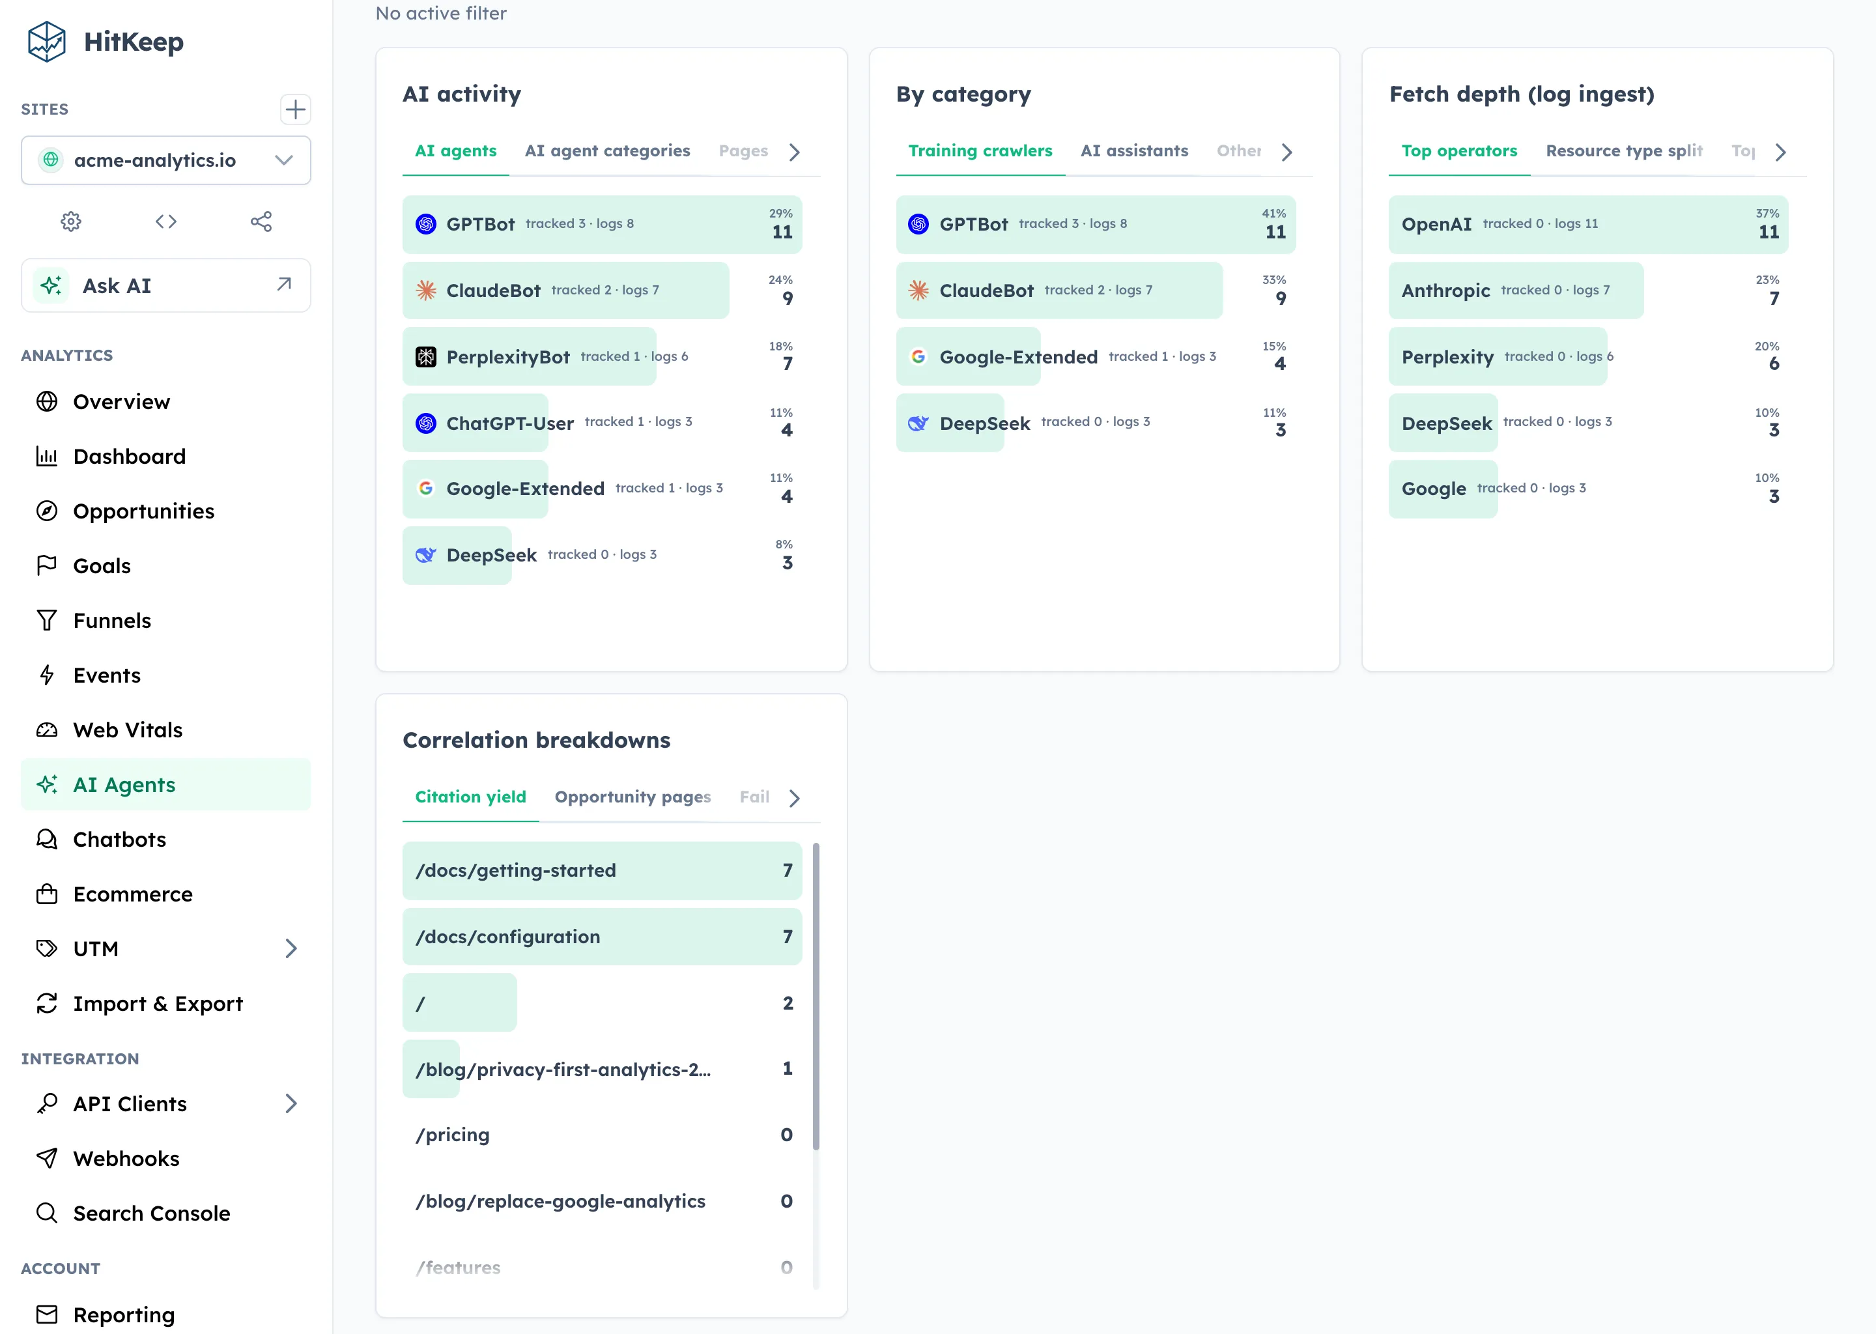This screenshot has width=1876, height=1334.
Task: Expand the API Clients submenu chevron
Action: 291,1103
